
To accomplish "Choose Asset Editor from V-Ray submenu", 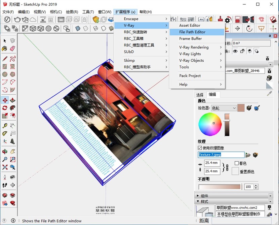I will click(197, 25).
